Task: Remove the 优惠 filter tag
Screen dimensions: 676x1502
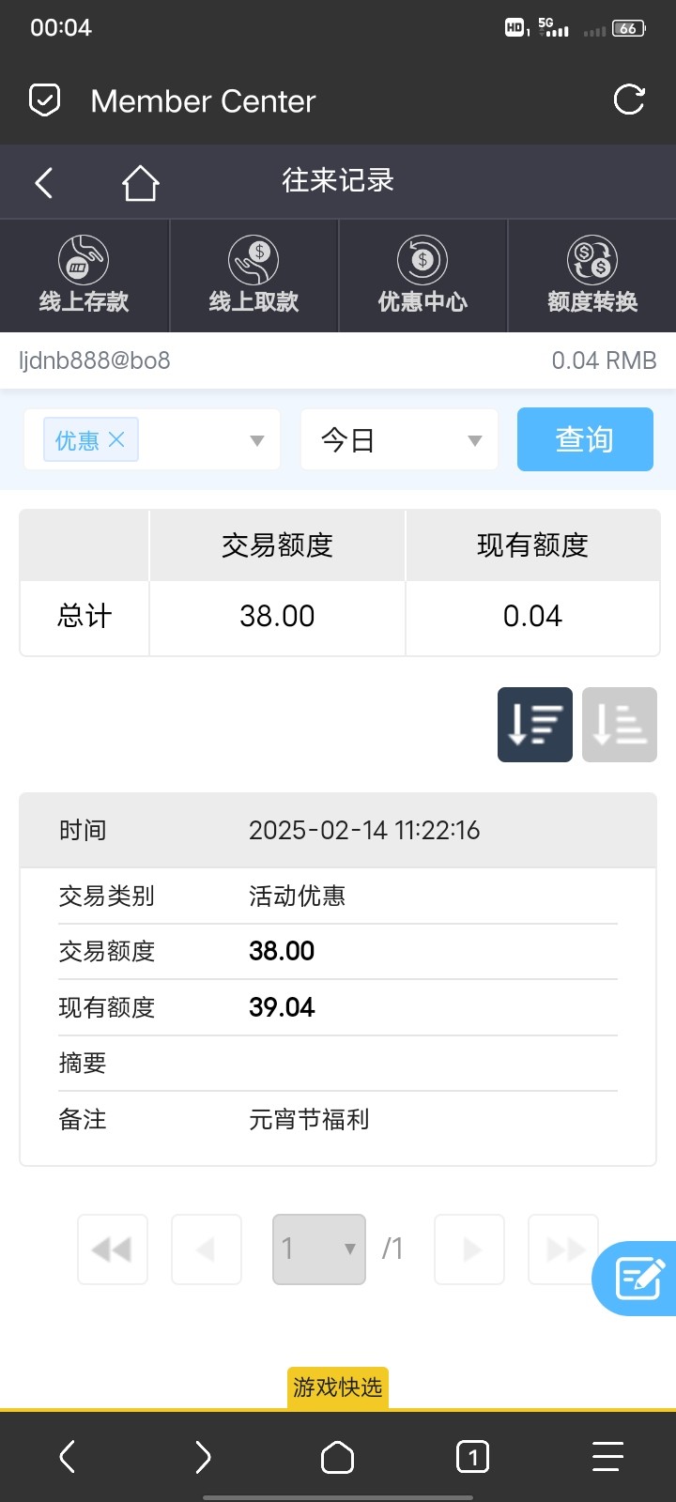Action: point(116,439)
